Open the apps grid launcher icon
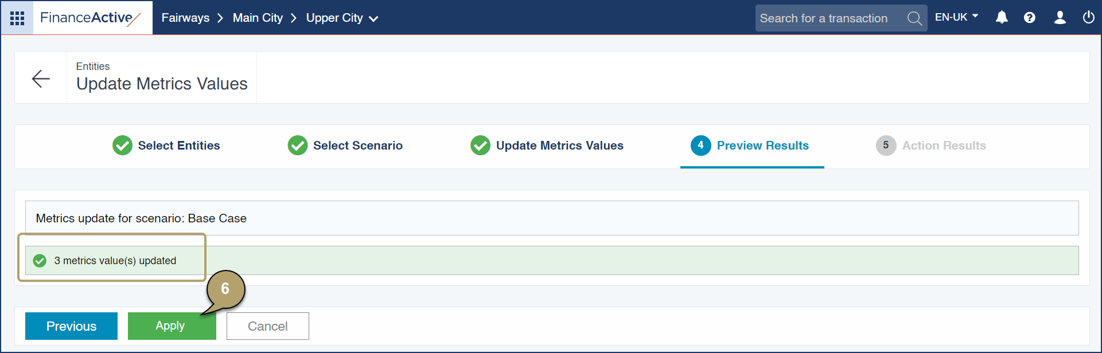Image resolution: width=1102 pixels, height=353 pixels. pyautogui.click(x=17, y=18)
